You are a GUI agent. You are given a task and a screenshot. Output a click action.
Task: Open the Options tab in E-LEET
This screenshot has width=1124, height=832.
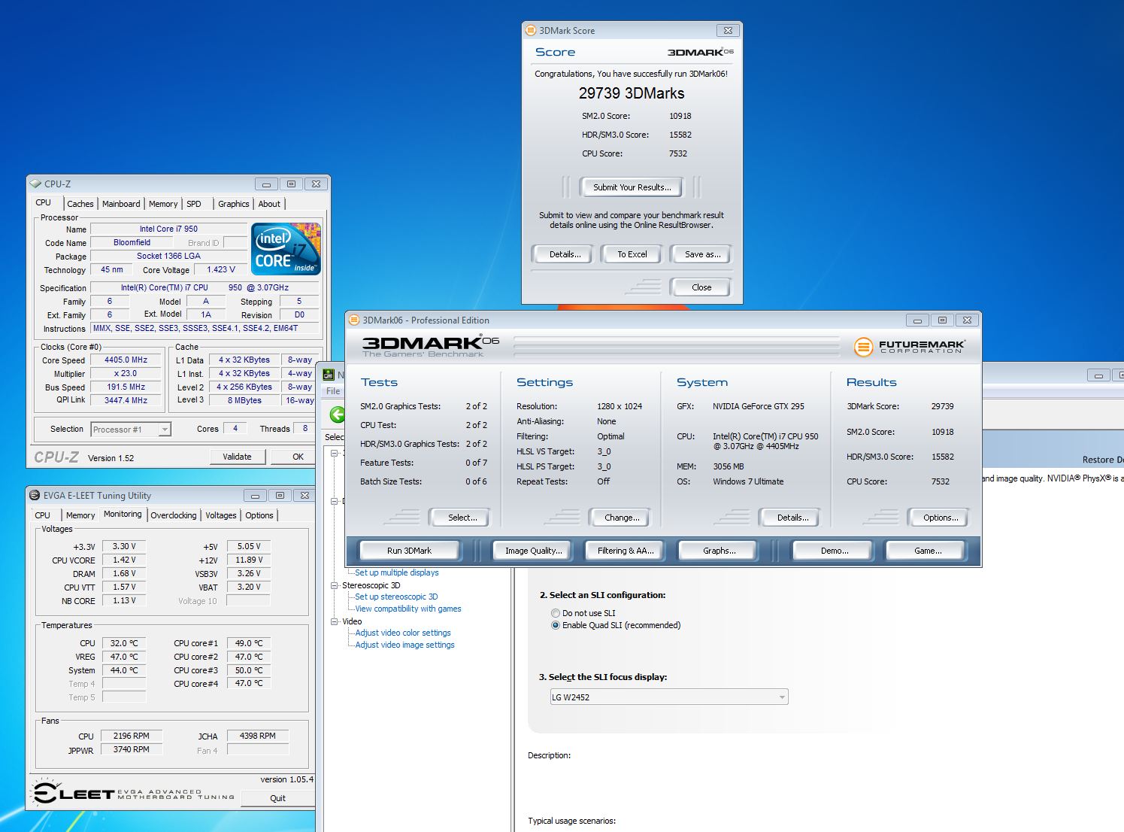[259, 515]
